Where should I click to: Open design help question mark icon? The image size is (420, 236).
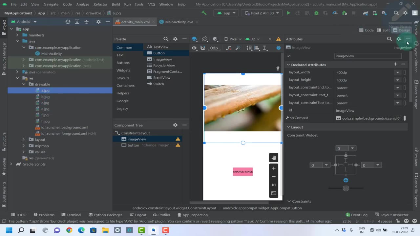[x=279, y=48]
